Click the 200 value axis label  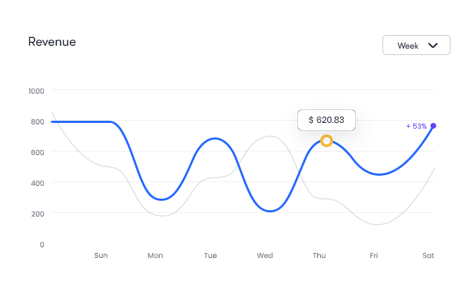coord(37,214)
